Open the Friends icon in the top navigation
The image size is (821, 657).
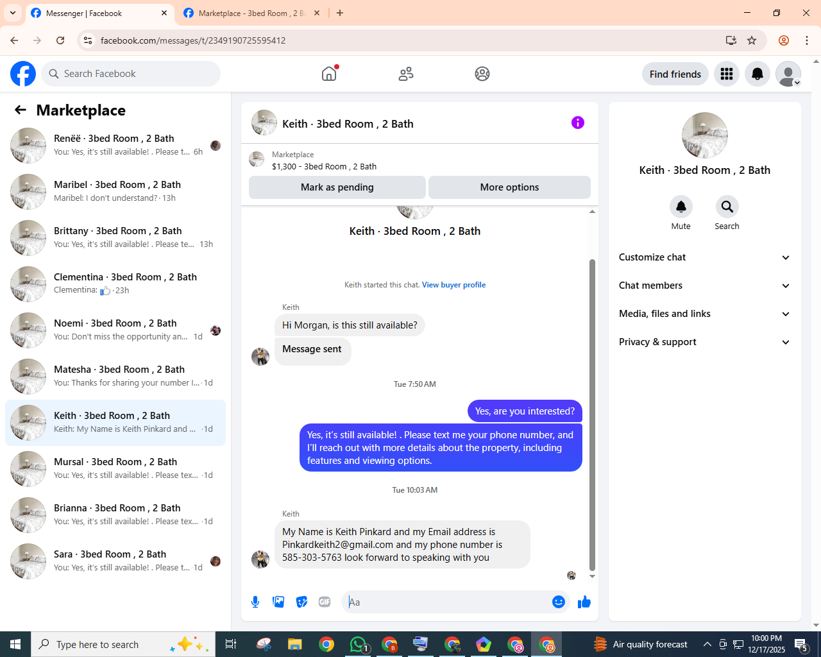coord(406,74)
